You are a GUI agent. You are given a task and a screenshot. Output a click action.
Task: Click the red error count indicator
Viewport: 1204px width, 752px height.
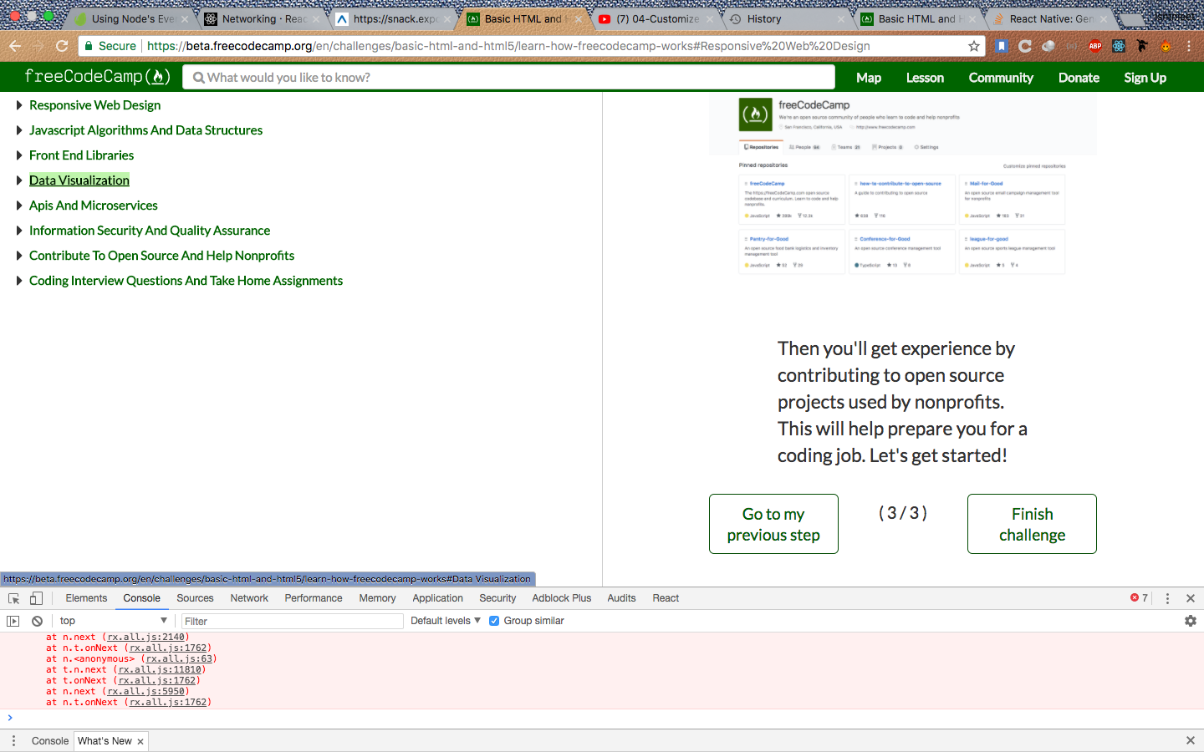click(1139, 598)
